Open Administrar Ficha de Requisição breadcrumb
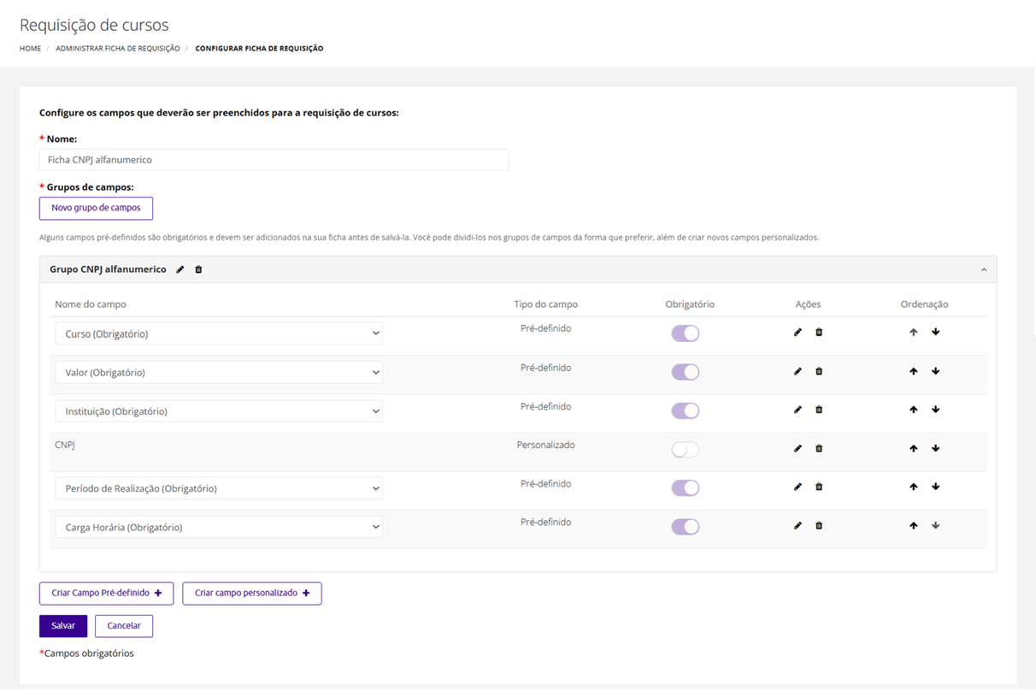This screenshot has height=691, width=1036. 118,49
